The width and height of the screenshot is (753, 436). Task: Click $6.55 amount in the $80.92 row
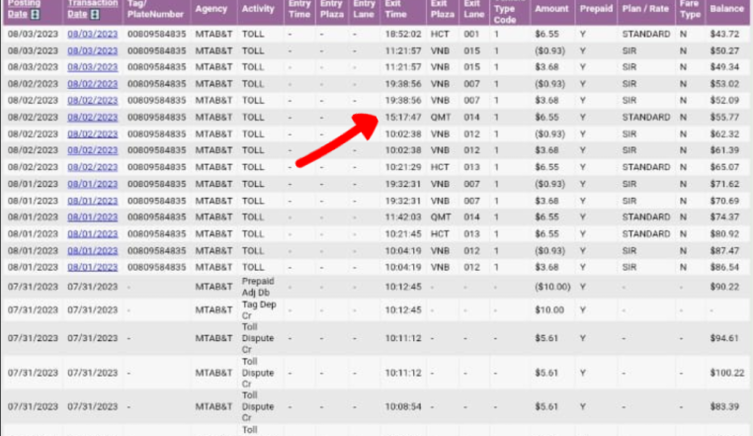coord(547,234)
